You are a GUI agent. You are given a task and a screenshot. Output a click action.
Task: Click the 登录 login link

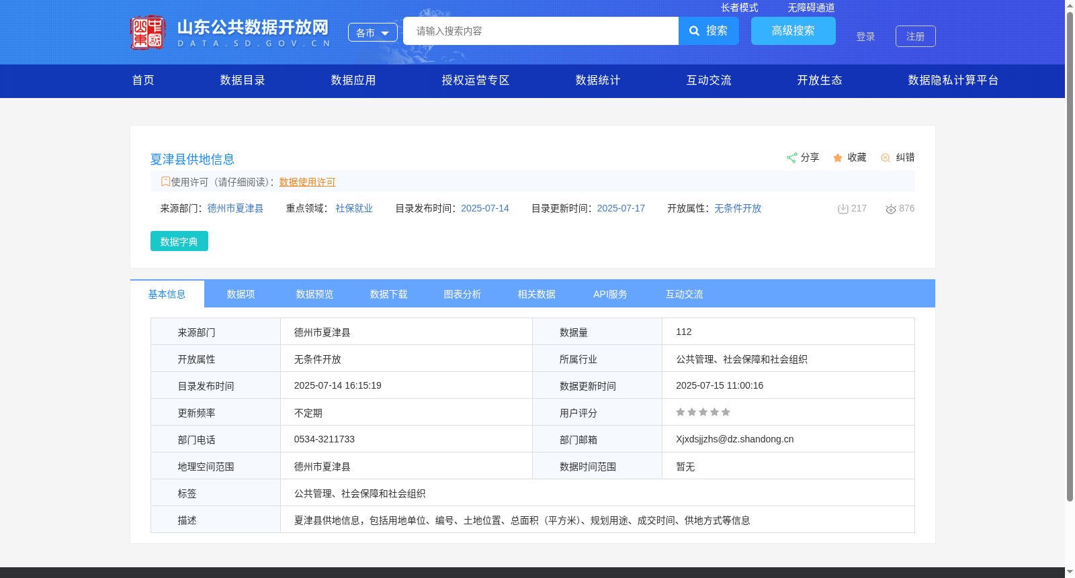pyautogui.click(x=865, y=36)
